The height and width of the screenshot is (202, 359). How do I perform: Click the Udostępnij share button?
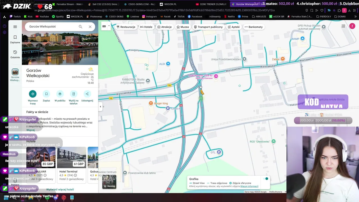pos(87,96)
